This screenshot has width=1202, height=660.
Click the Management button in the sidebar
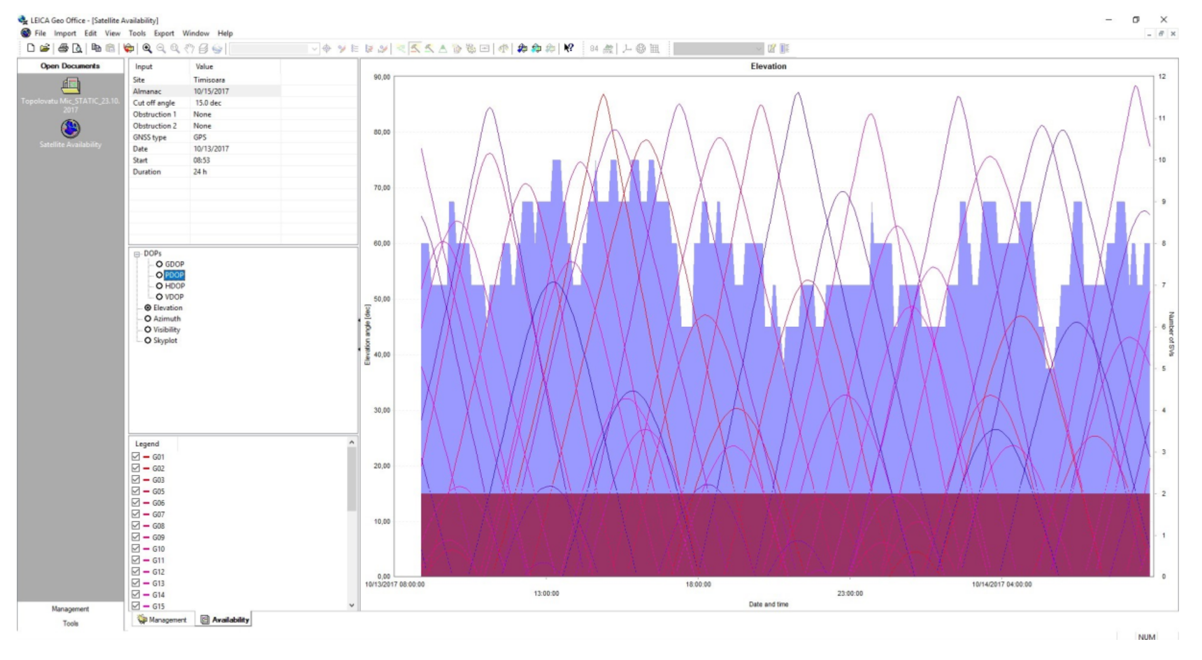(x=71, y=609)
